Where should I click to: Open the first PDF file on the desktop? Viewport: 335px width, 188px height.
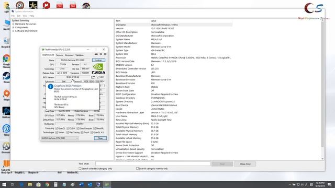point(60,5)
